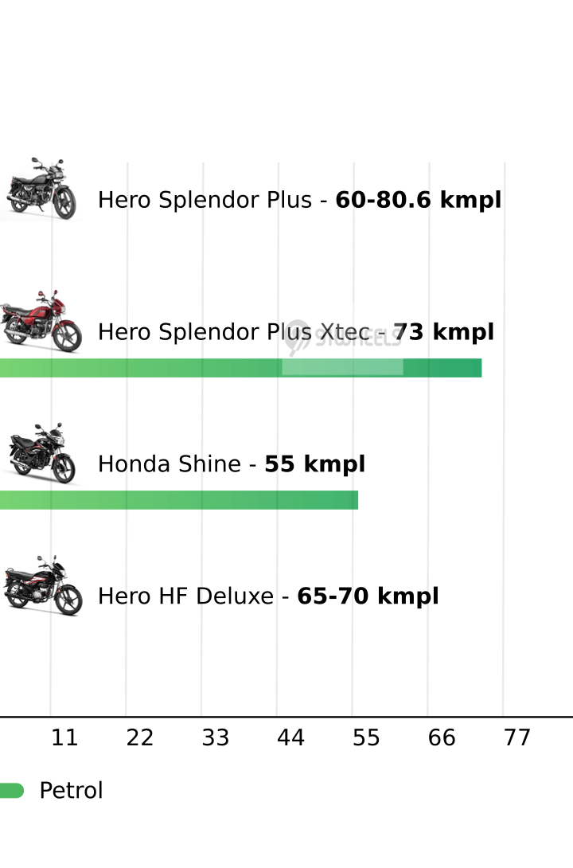This screenshot has width=573, height=868.
Task: Open the Honda Shine motorcycle picture
Action: pos(41,454)
